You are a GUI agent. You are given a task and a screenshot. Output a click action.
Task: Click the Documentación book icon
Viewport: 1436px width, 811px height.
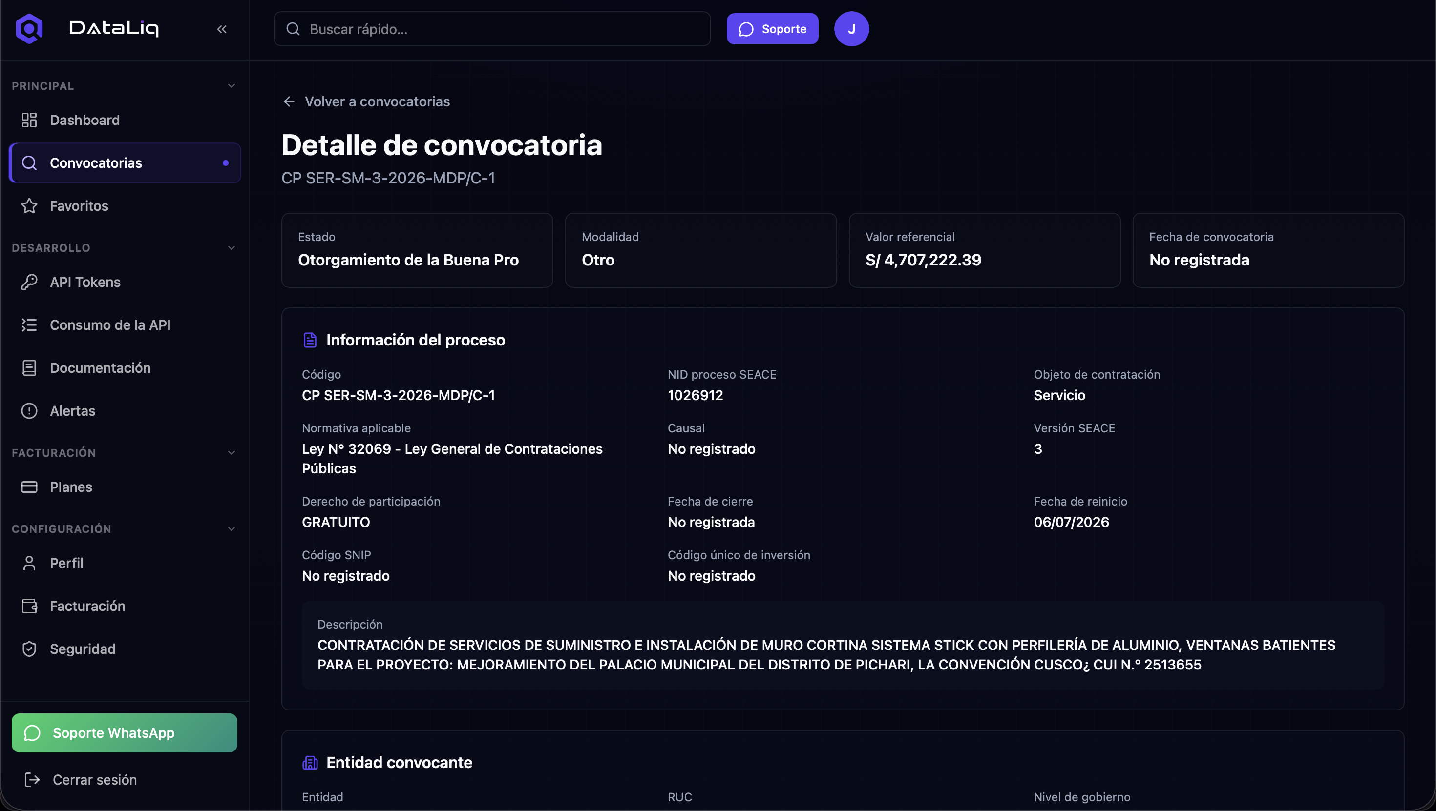click(x=29, y=367)
